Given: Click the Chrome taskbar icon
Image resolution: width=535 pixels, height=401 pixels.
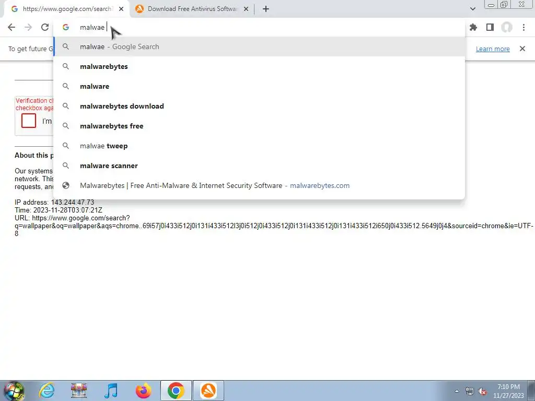Looking at the screenshot, I should (x=176, y=391).
